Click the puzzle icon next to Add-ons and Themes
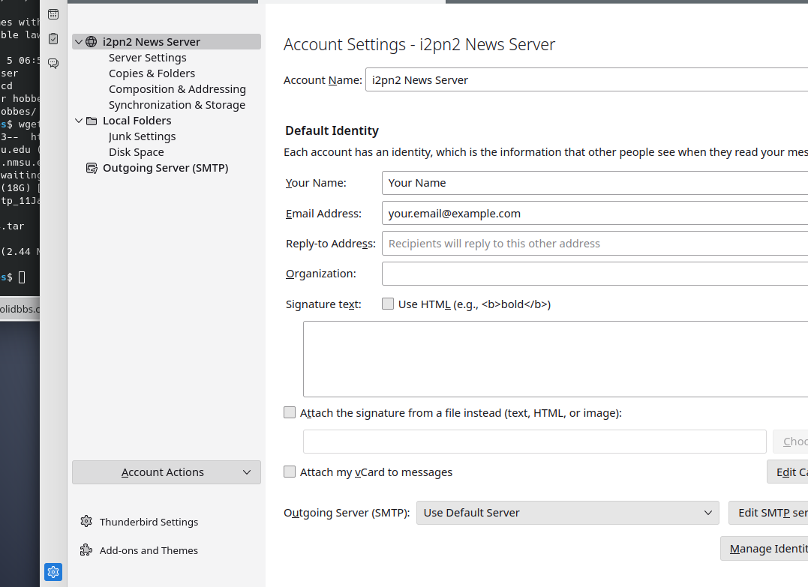The image size is (808, 587). click(x=86, y=550)
